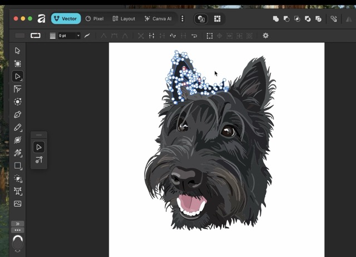The height and width of the screenshot is (257, 356).
Task: Convert to sharp node icon
Action: 103,36
